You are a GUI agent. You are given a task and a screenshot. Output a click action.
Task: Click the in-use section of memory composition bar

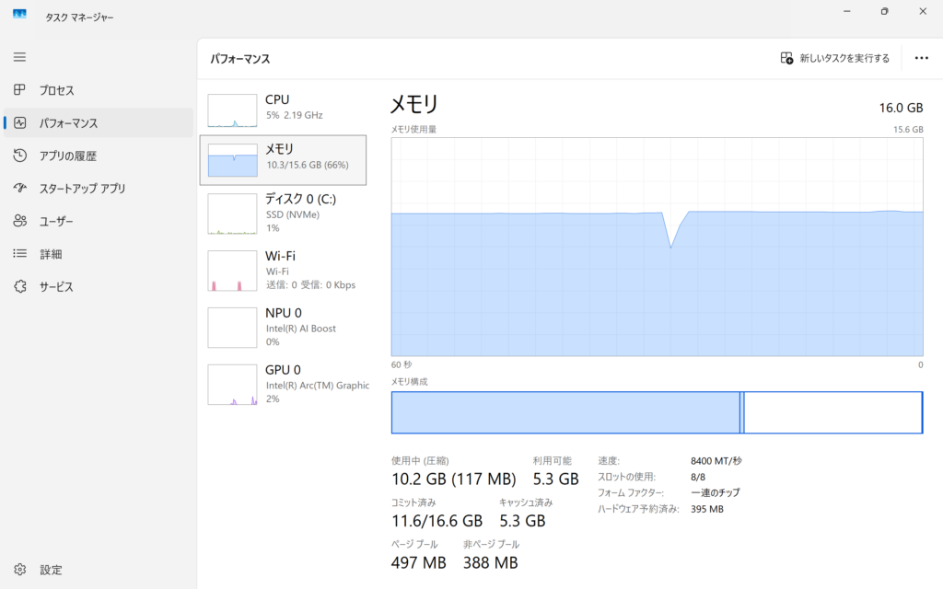[x=565, y=412]
